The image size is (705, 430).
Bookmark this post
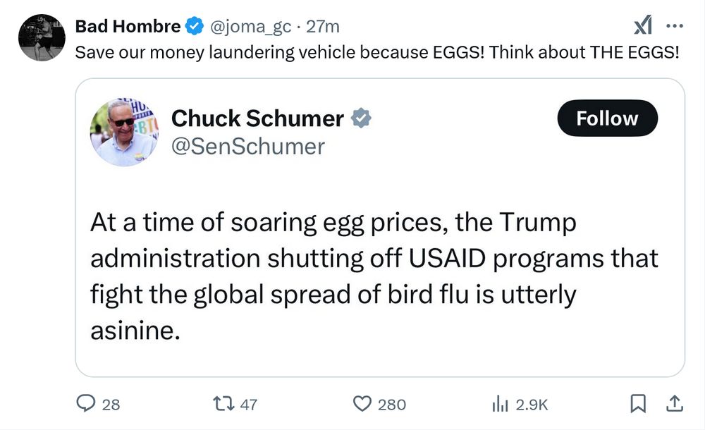[x=637, y=403]
